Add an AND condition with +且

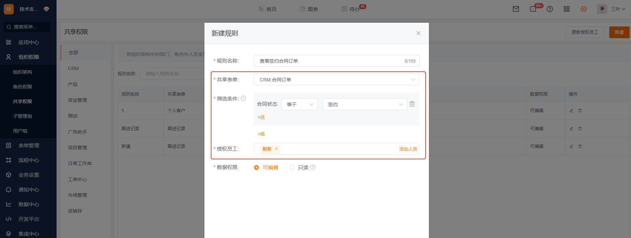pos(261,117)
